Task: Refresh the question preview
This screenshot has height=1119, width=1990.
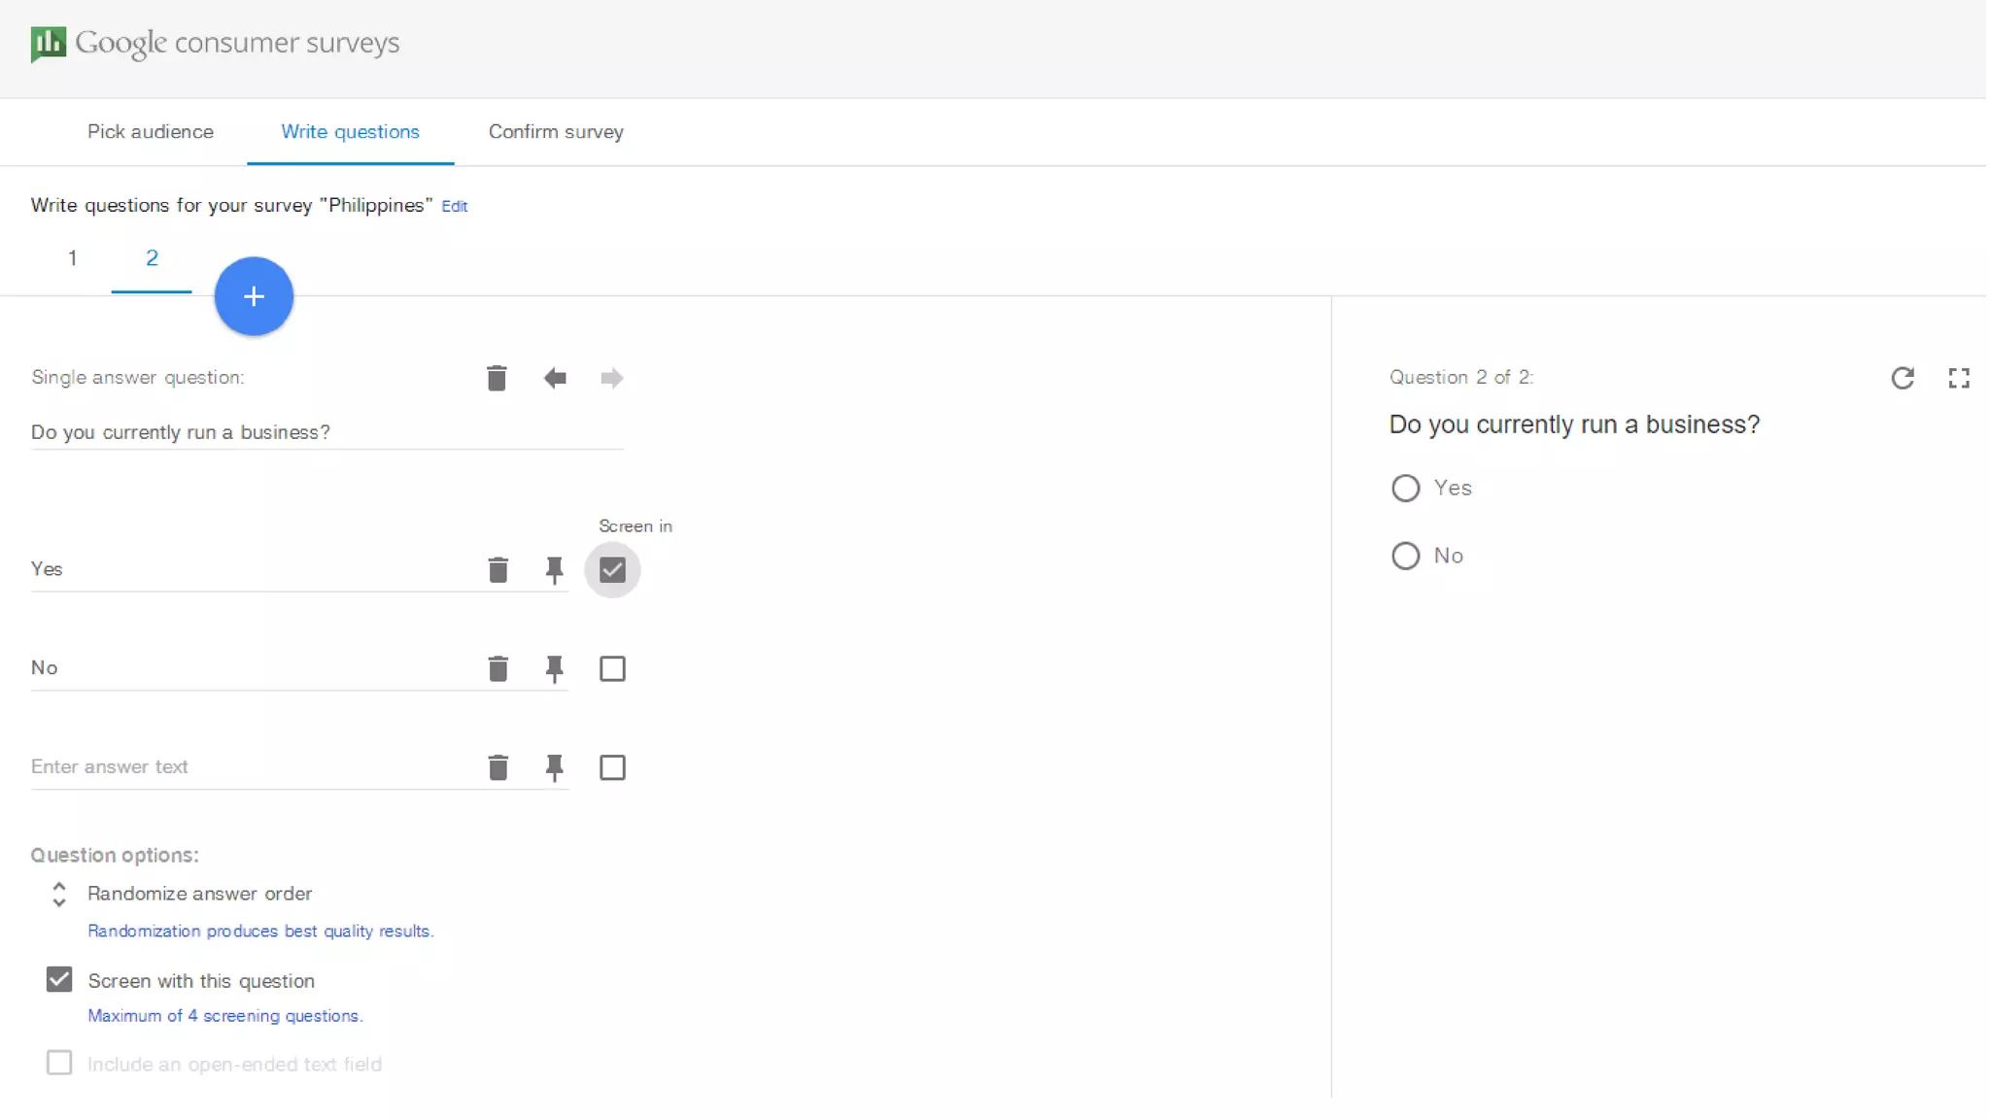Action: [1903, 378]
